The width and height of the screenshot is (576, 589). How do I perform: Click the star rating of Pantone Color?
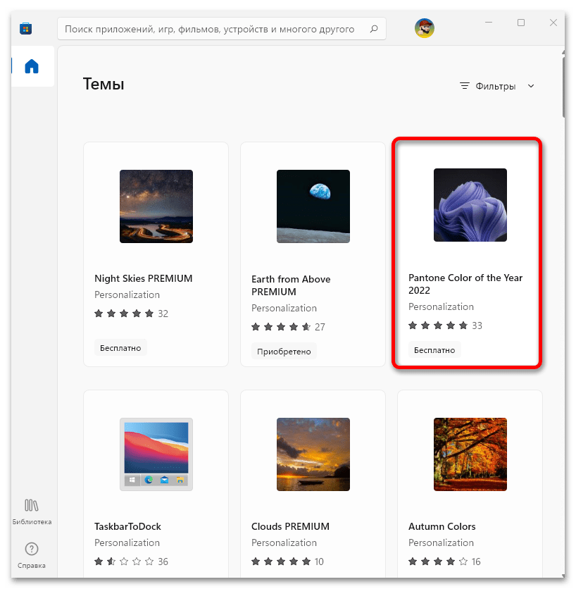(438, 325)
